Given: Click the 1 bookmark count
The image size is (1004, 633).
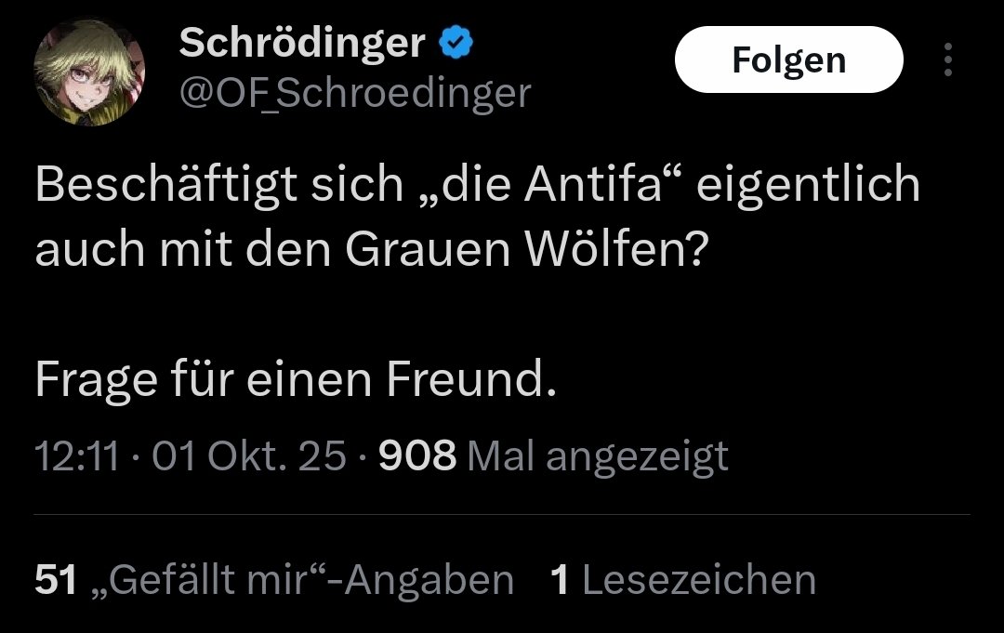Looking at the screenshot, I should [x=560, y=580].
